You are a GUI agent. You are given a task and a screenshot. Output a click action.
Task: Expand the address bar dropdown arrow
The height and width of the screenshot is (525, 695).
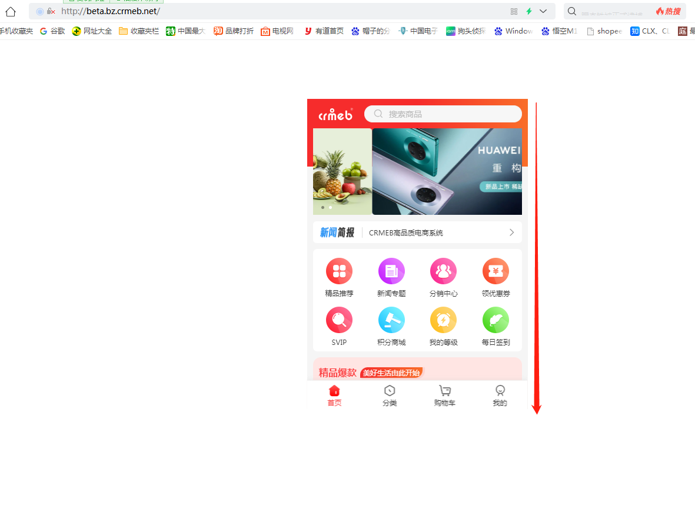pyautogui.click(x=543, y=11)
